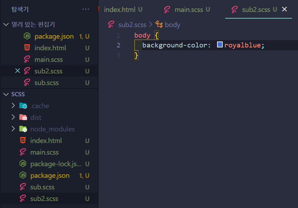Collapse the 열려 있는 편집기 section
Screen dimensions: 298x208
tap(6, 25)
